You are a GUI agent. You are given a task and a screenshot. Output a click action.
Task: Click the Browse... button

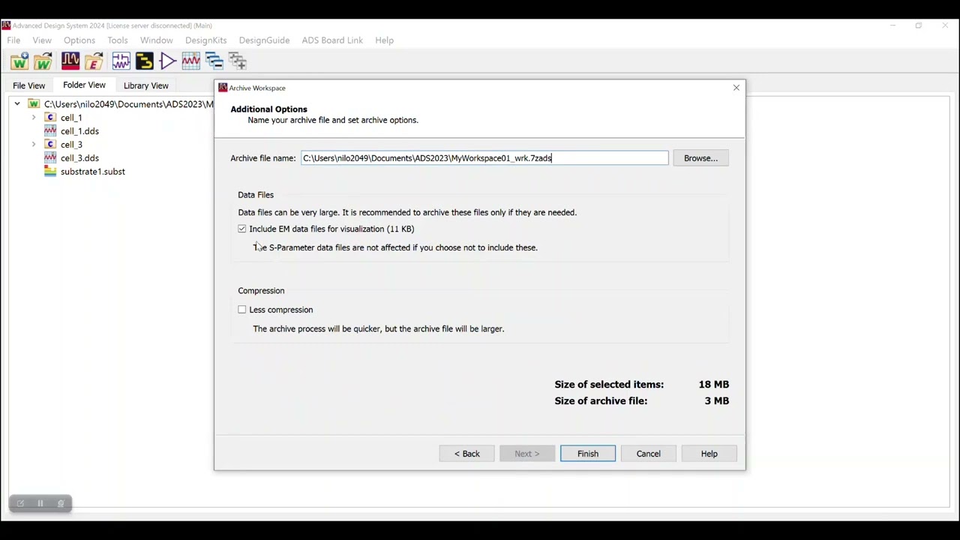coord(700,158)
